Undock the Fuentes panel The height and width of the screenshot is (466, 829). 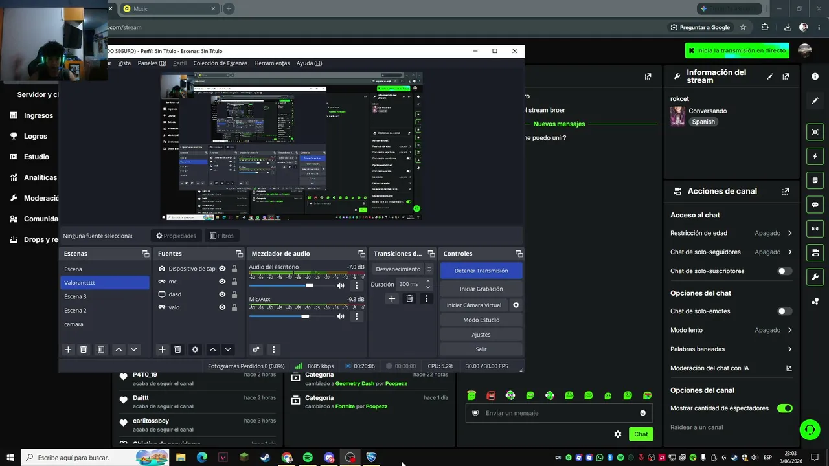point(239,254)
